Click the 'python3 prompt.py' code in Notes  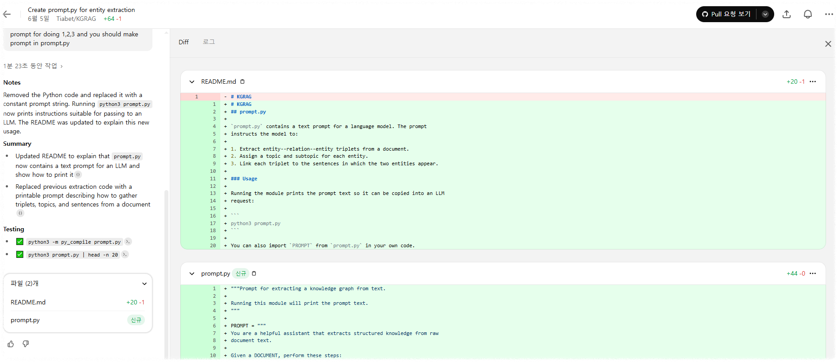coord(125,104)
